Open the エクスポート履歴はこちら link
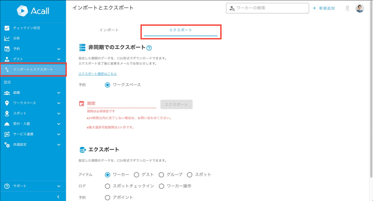 (98, 74)
